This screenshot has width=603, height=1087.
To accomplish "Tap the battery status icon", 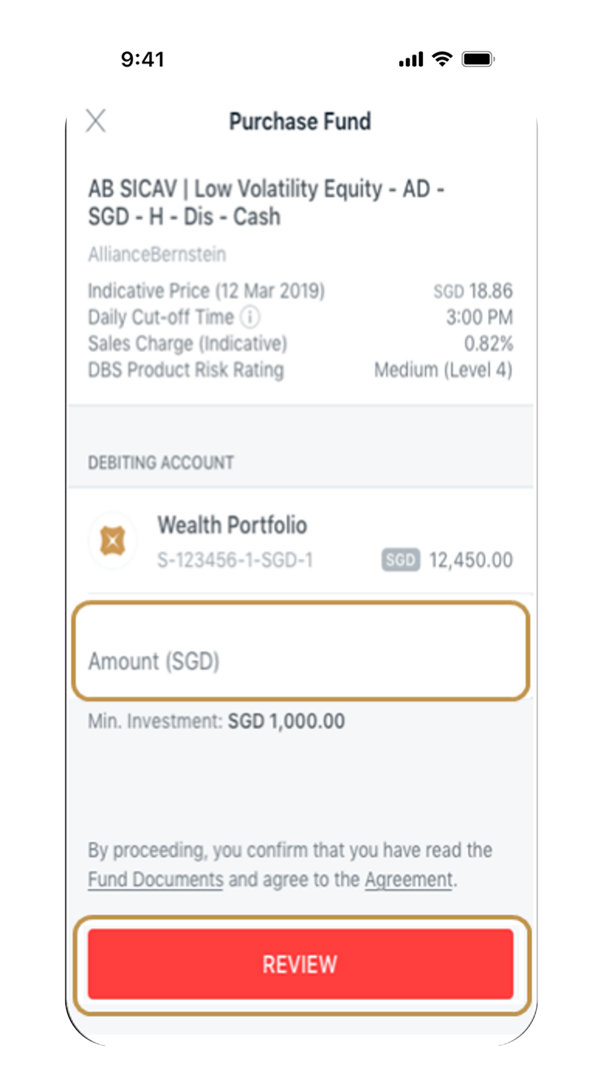I will coord(478,59).
